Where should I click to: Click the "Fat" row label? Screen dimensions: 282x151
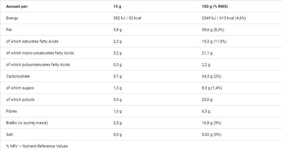click(x=9, y=30)
